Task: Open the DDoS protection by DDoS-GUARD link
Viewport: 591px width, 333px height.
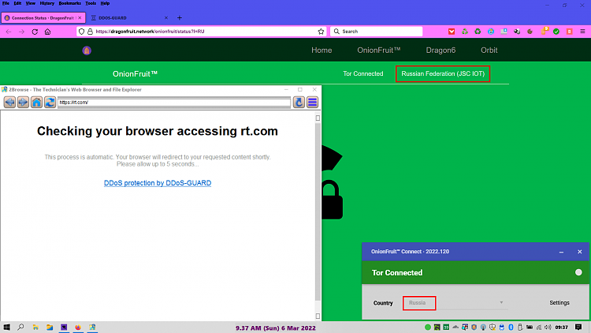Action: tap(158, 183)
